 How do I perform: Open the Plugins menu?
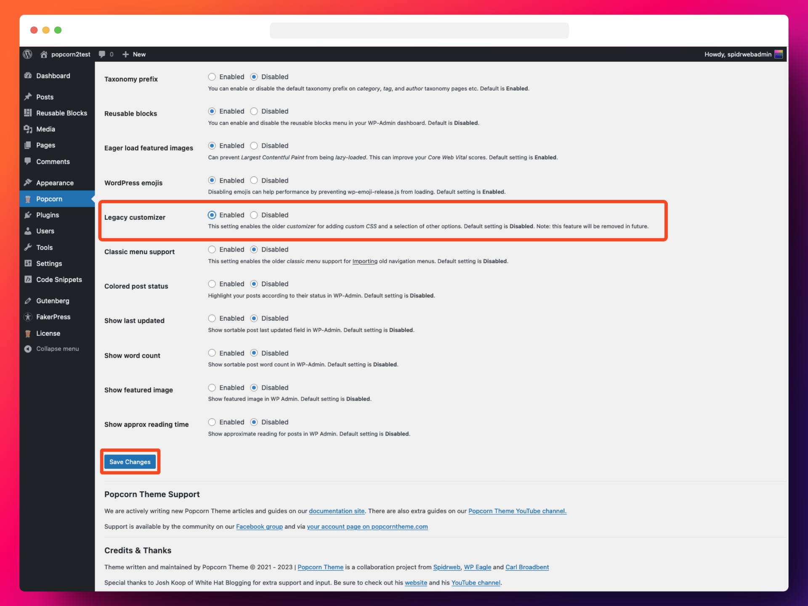click(57, 215)
